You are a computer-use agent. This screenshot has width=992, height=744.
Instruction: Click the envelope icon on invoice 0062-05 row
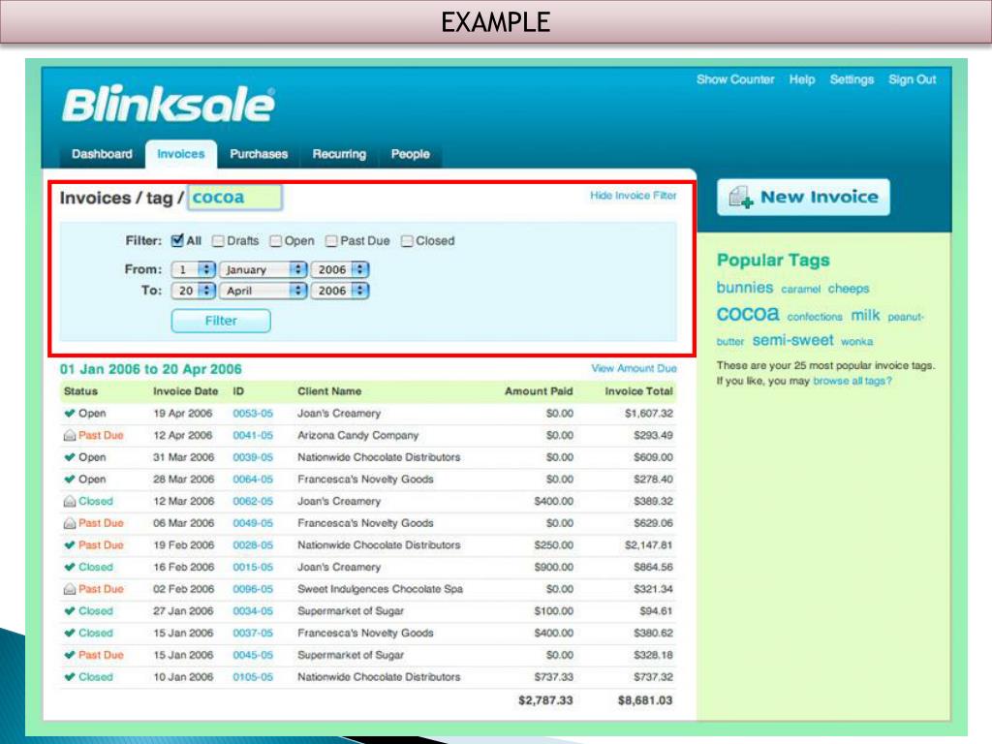(70, 501)
